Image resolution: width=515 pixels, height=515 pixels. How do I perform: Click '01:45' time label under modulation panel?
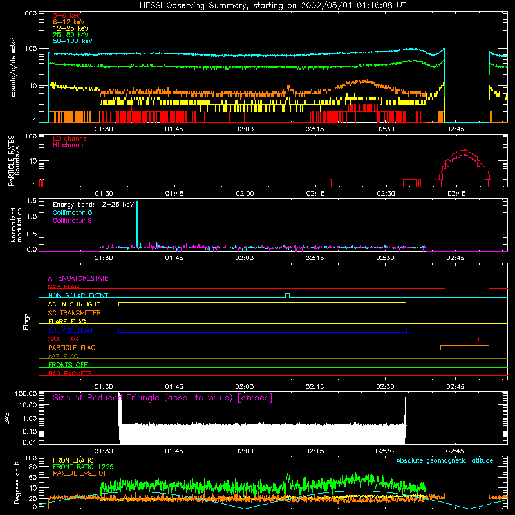(x=174, y=258)
